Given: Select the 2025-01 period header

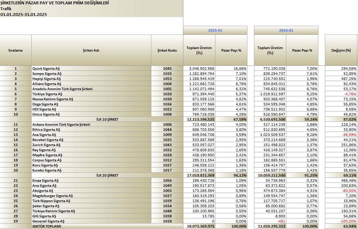Looking at the screenshot, I should [x=215, y=30].
